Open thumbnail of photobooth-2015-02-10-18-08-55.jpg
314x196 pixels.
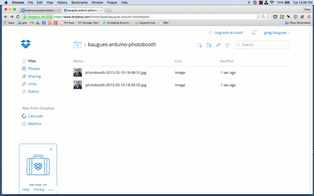coord(77,73)
